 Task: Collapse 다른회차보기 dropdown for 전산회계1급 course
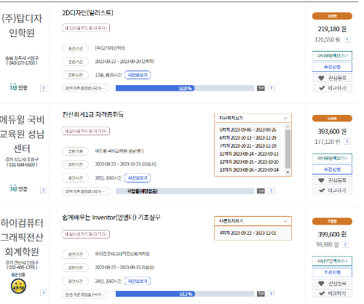[x=253, y=119]
